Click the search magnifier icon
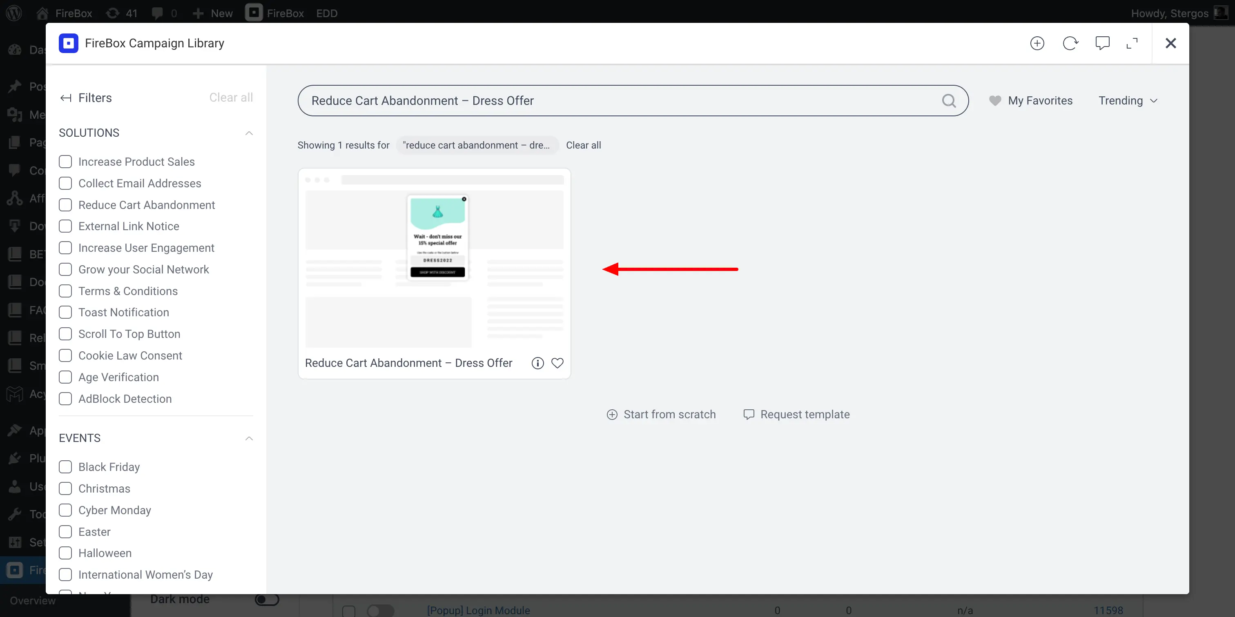The height and width of the screenshot is (617, 1235). pos(949,101)
